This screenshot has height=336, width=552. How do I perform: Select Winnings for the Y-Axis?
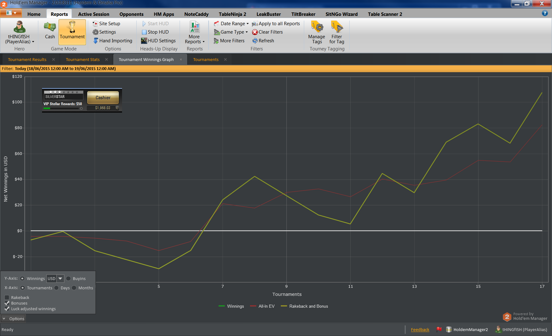22,278
